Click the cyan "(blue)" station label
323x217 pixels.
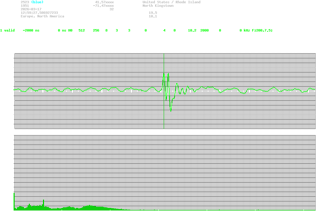pyautogui.click(x=37, y=2)
